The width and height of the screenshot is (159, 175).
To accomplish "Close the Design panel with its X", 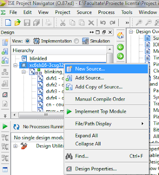I will [110, 32].
